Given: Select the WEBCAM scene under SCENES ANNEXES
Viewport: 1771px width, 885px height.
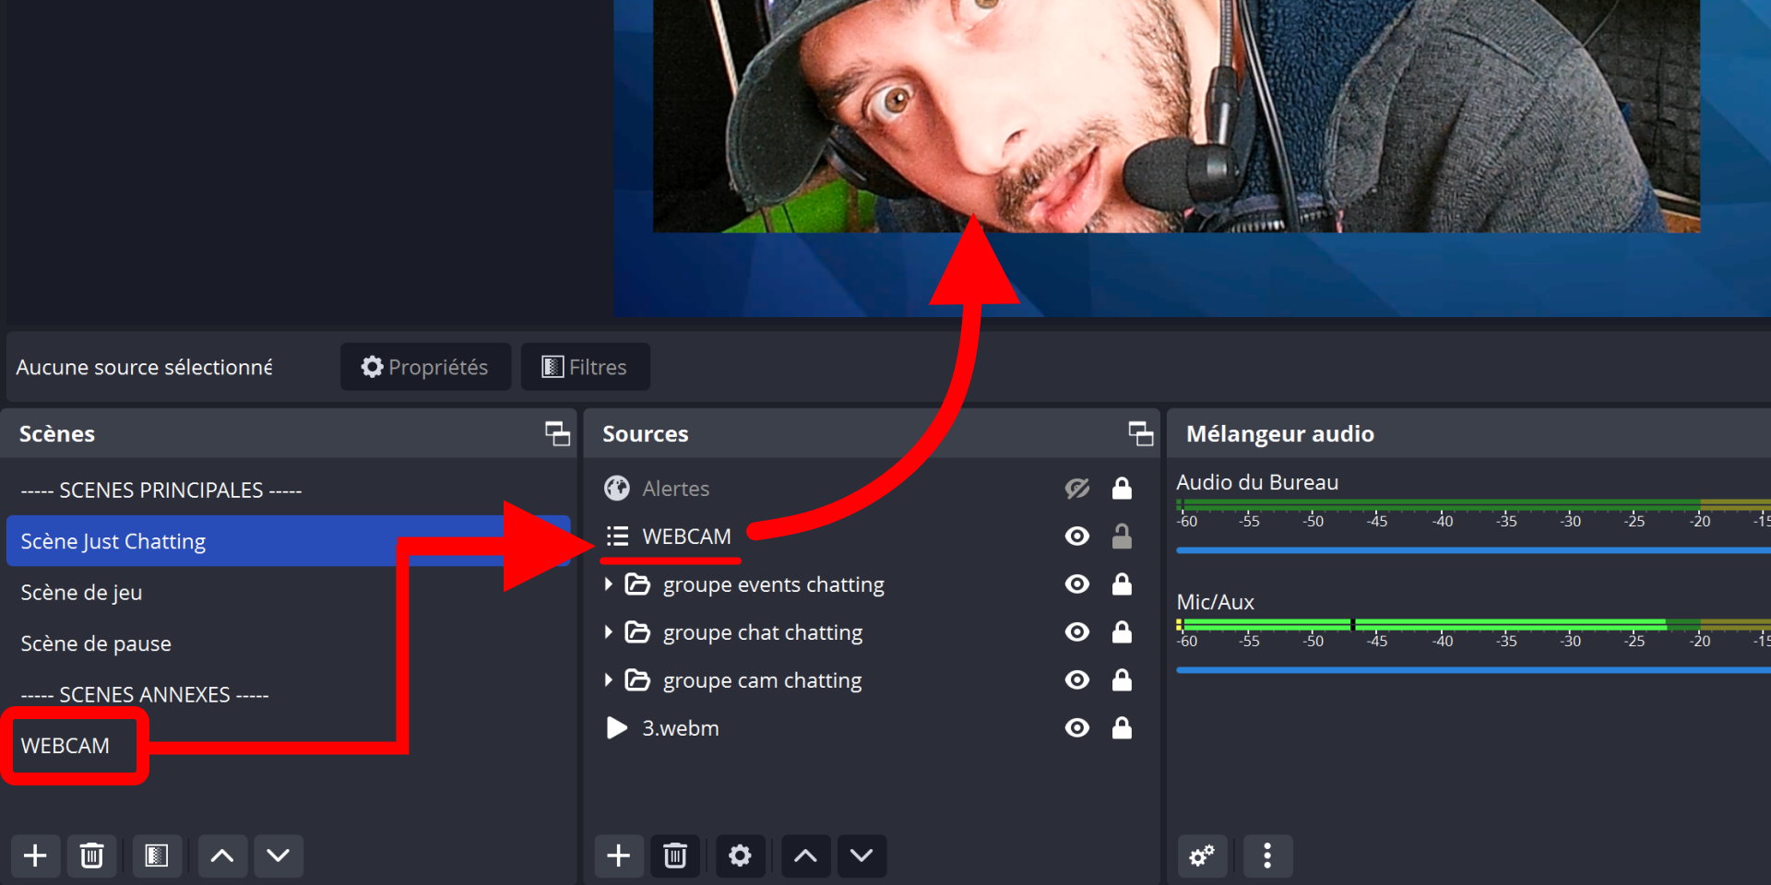Looking at the screenshot, I should (65, 745).
